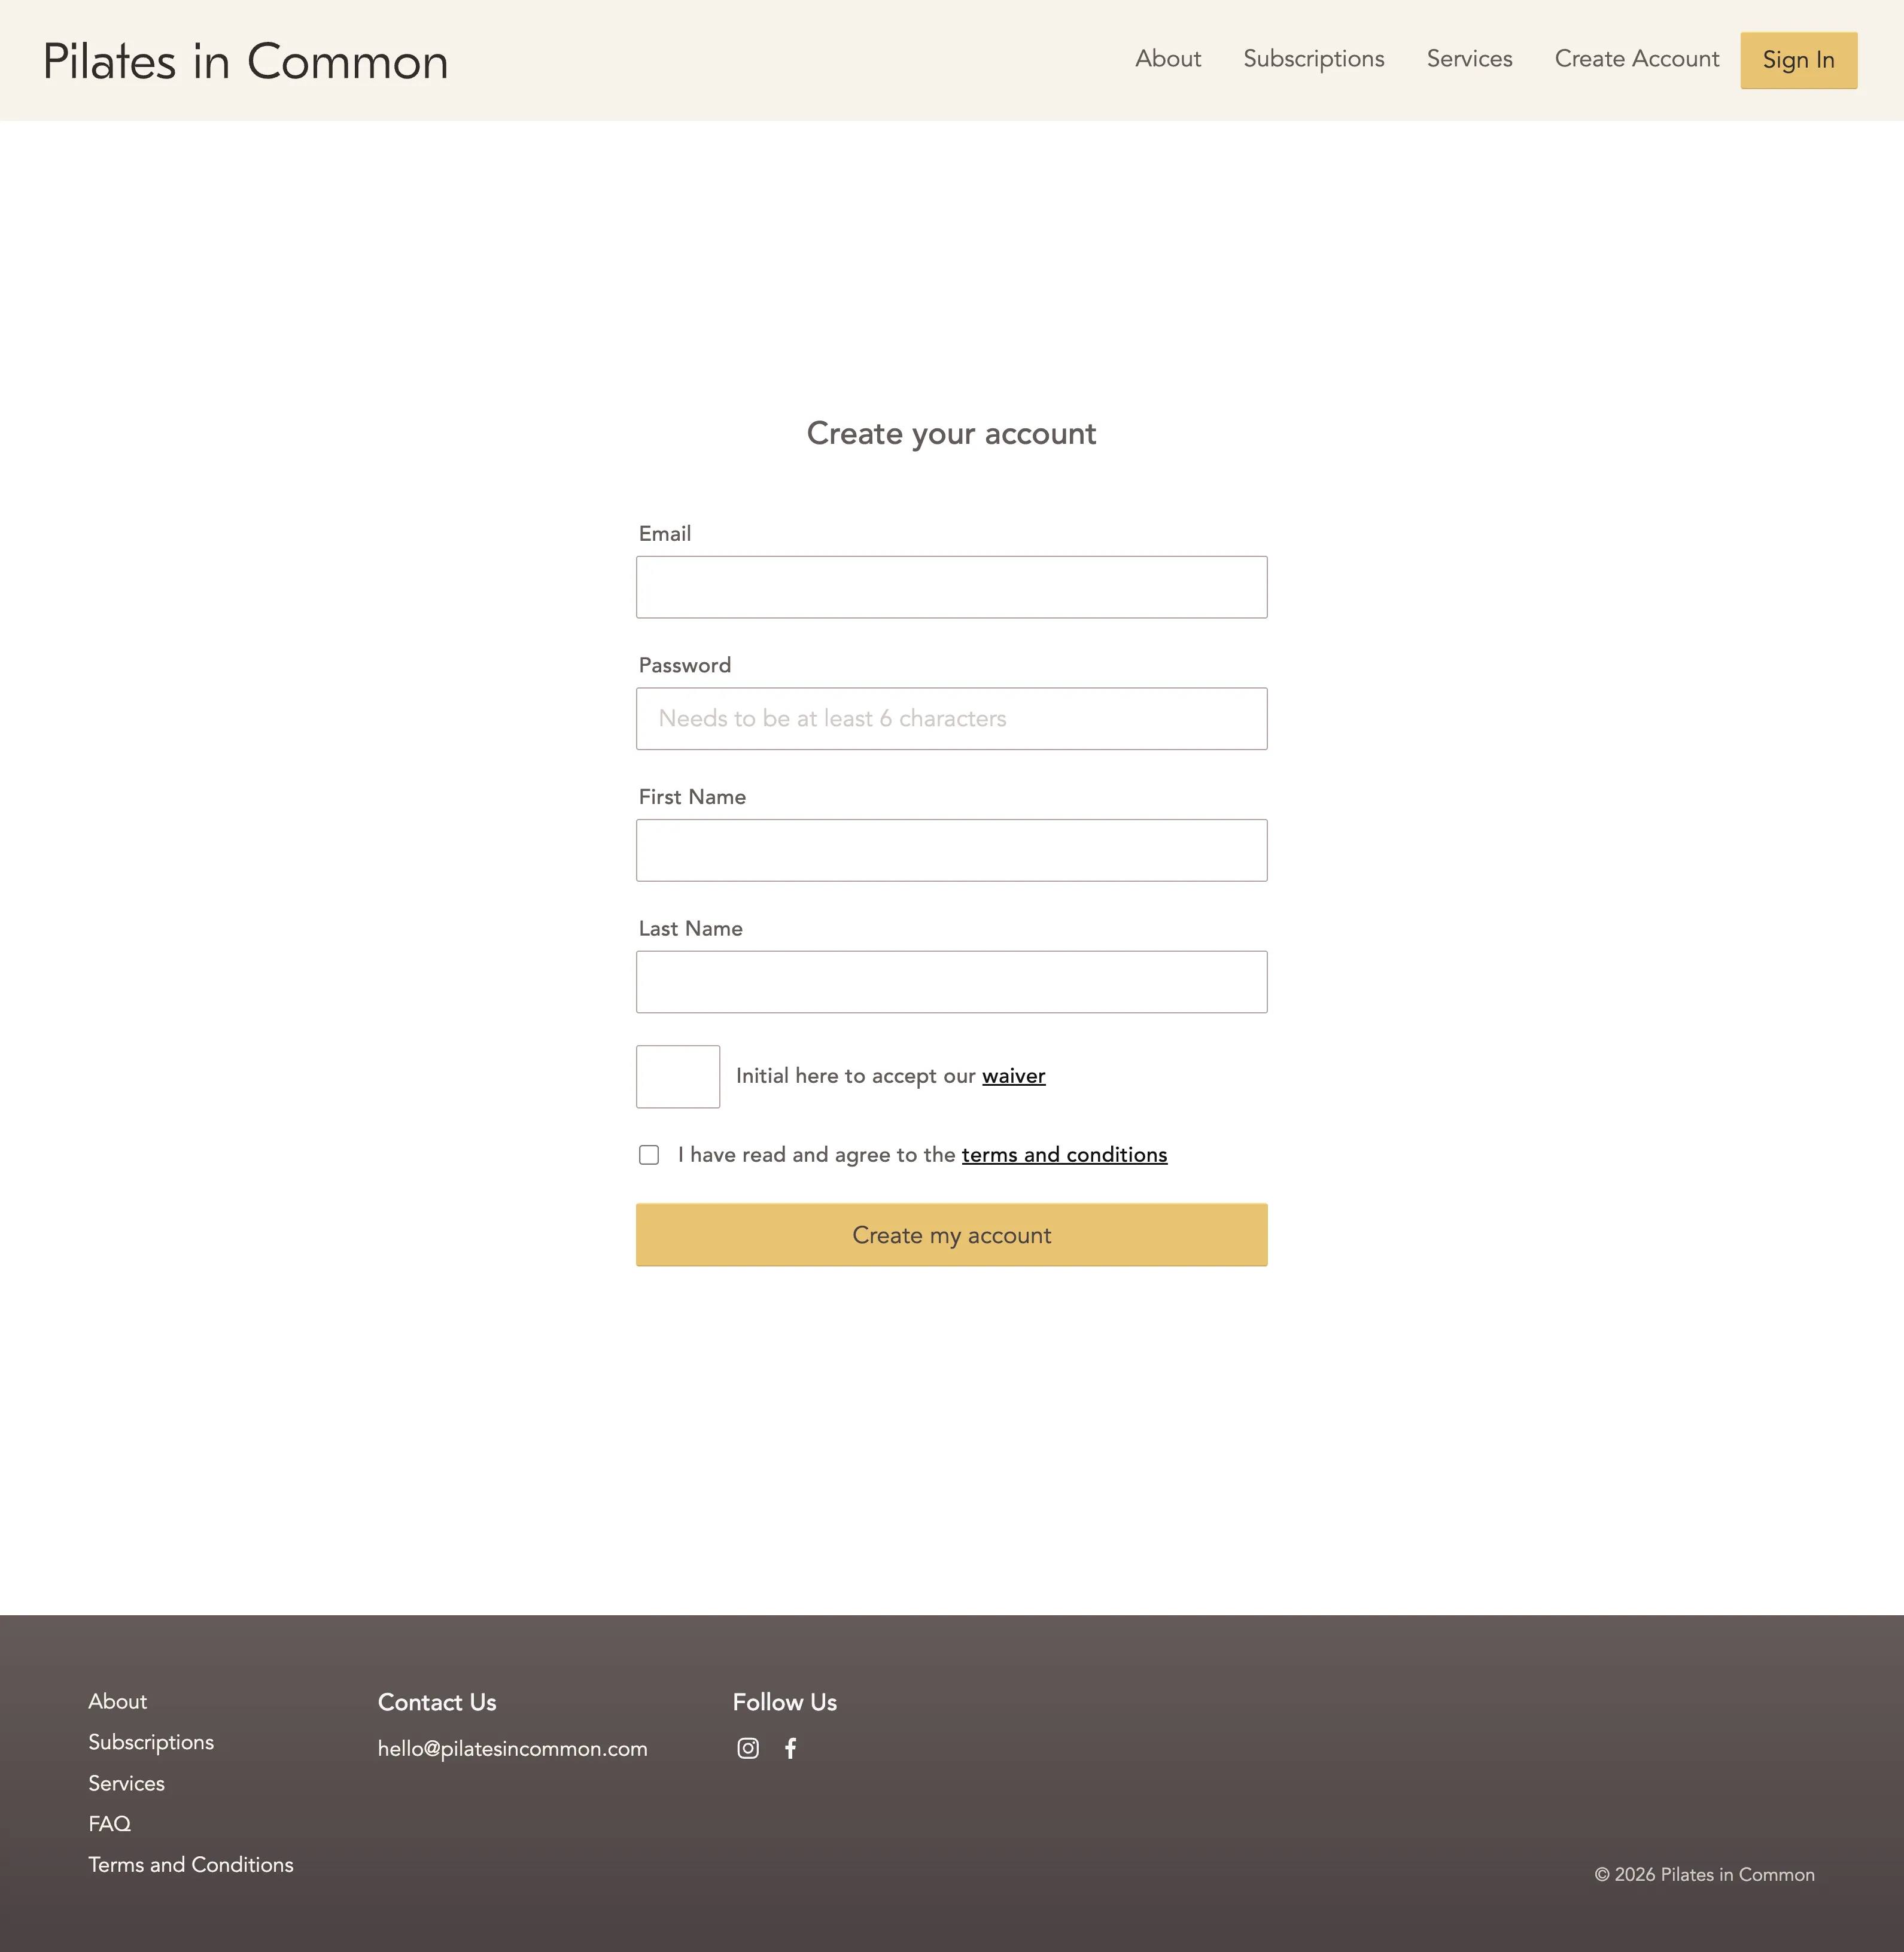Go to Services in the top navigation
1904x1952 pixels.
(1469, 59)
